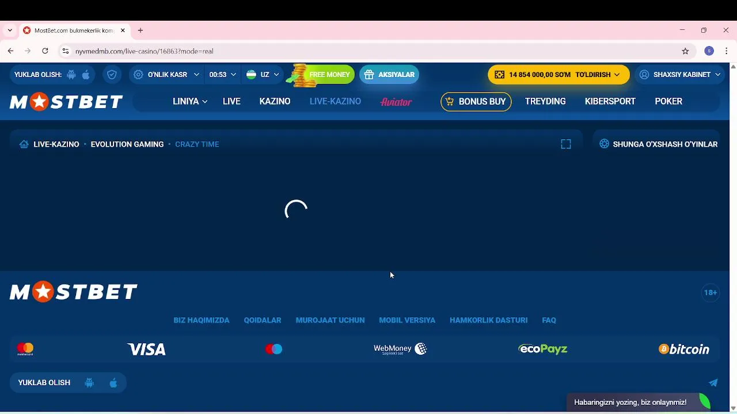Open the BIZ HAQIMIZDA link
The image size is (737, 414).
202,320
